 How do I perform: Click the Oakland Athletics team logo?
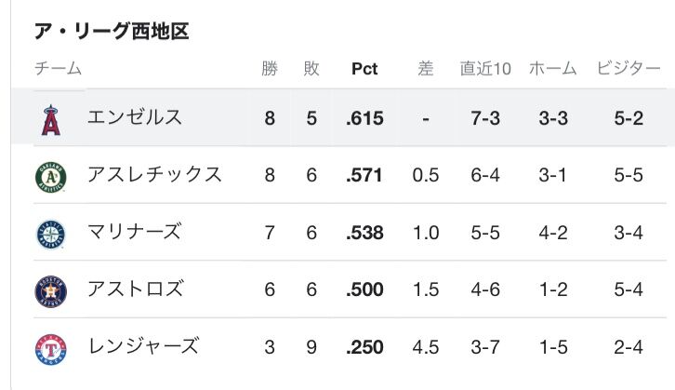pyautogui.click(x=51, y=176)
